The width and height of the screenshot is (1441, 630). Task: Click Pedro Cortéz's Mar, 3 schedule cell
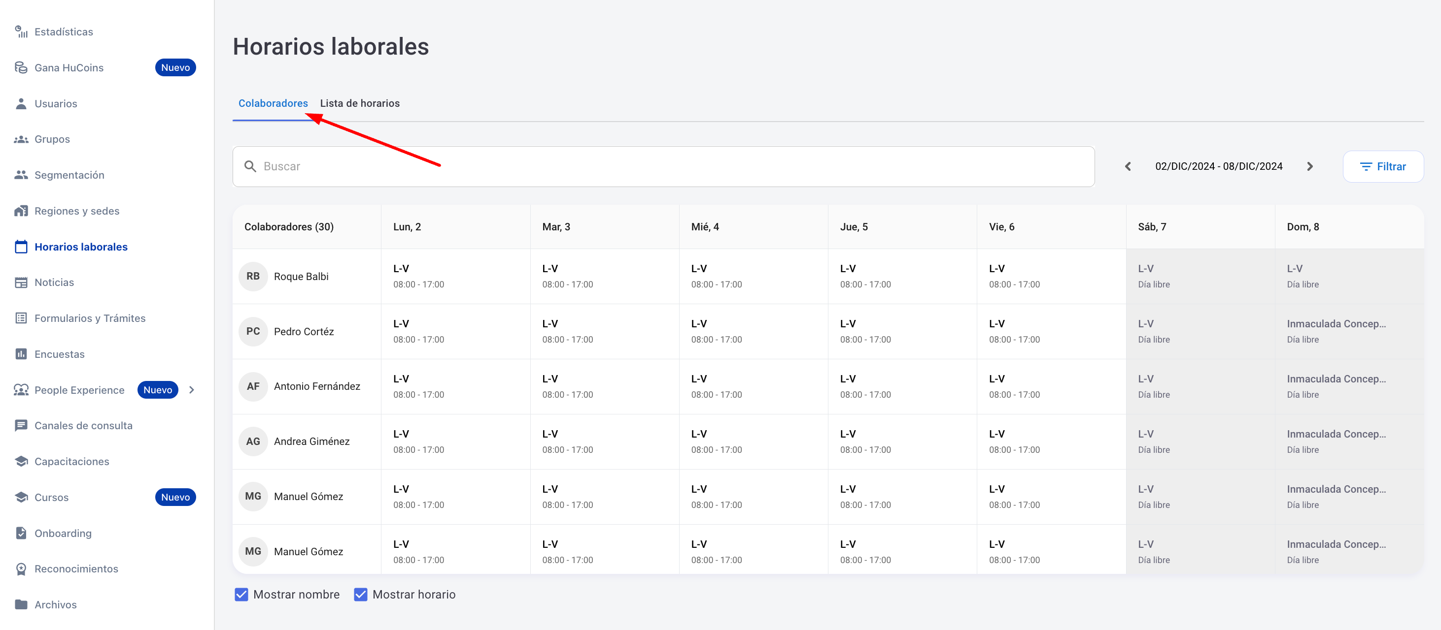click(x=604, y=331)
